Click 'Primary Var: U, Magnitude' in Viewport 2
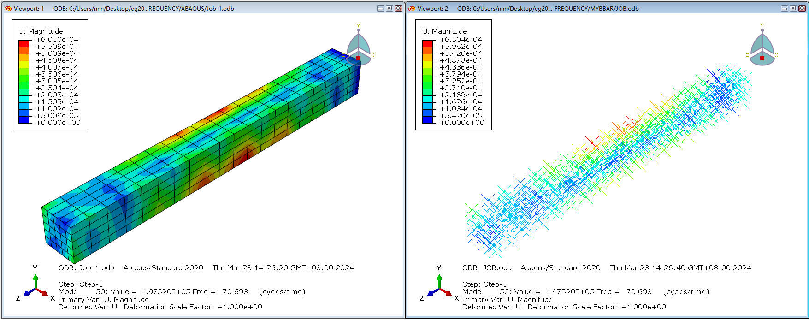809x320 pixels. pyautogui.click(x=507, y=300)
